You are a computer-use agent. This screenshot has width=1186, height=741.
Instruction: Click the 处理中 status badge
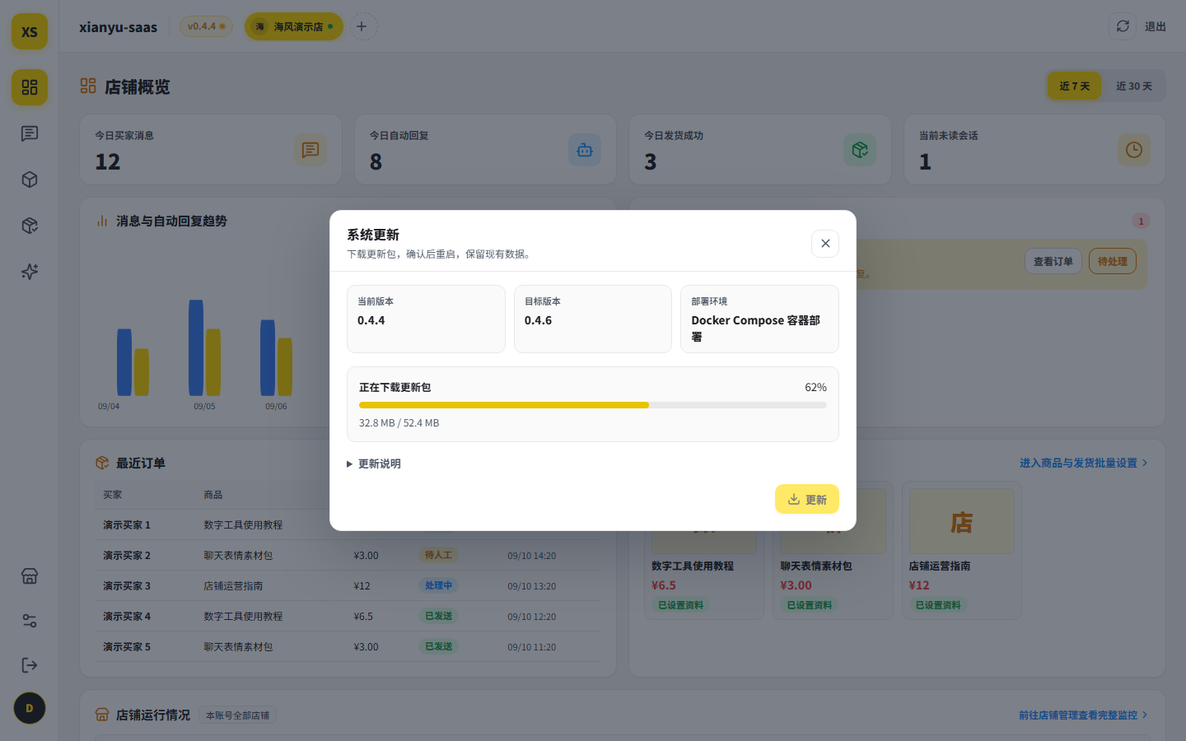(x=438, y=585)
